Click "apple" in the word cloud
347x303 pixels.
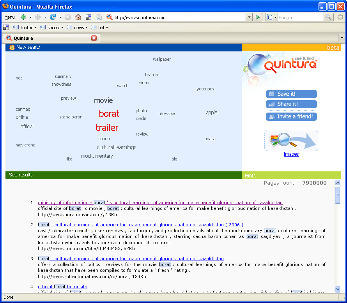click(212, 113)
